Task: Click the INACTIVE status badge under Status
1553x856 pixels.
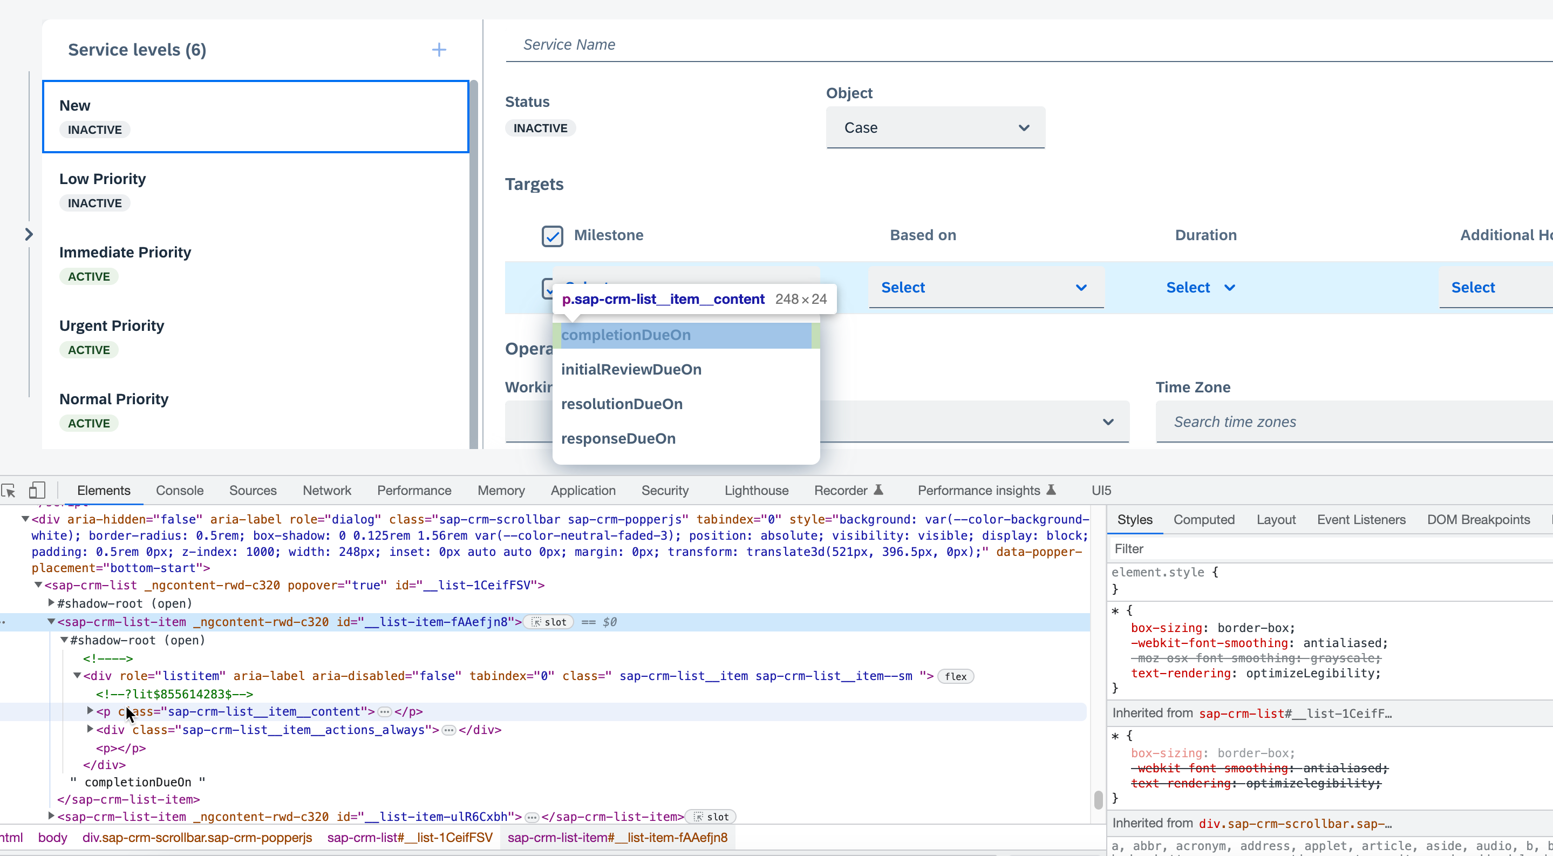Action: pos(540,128)
